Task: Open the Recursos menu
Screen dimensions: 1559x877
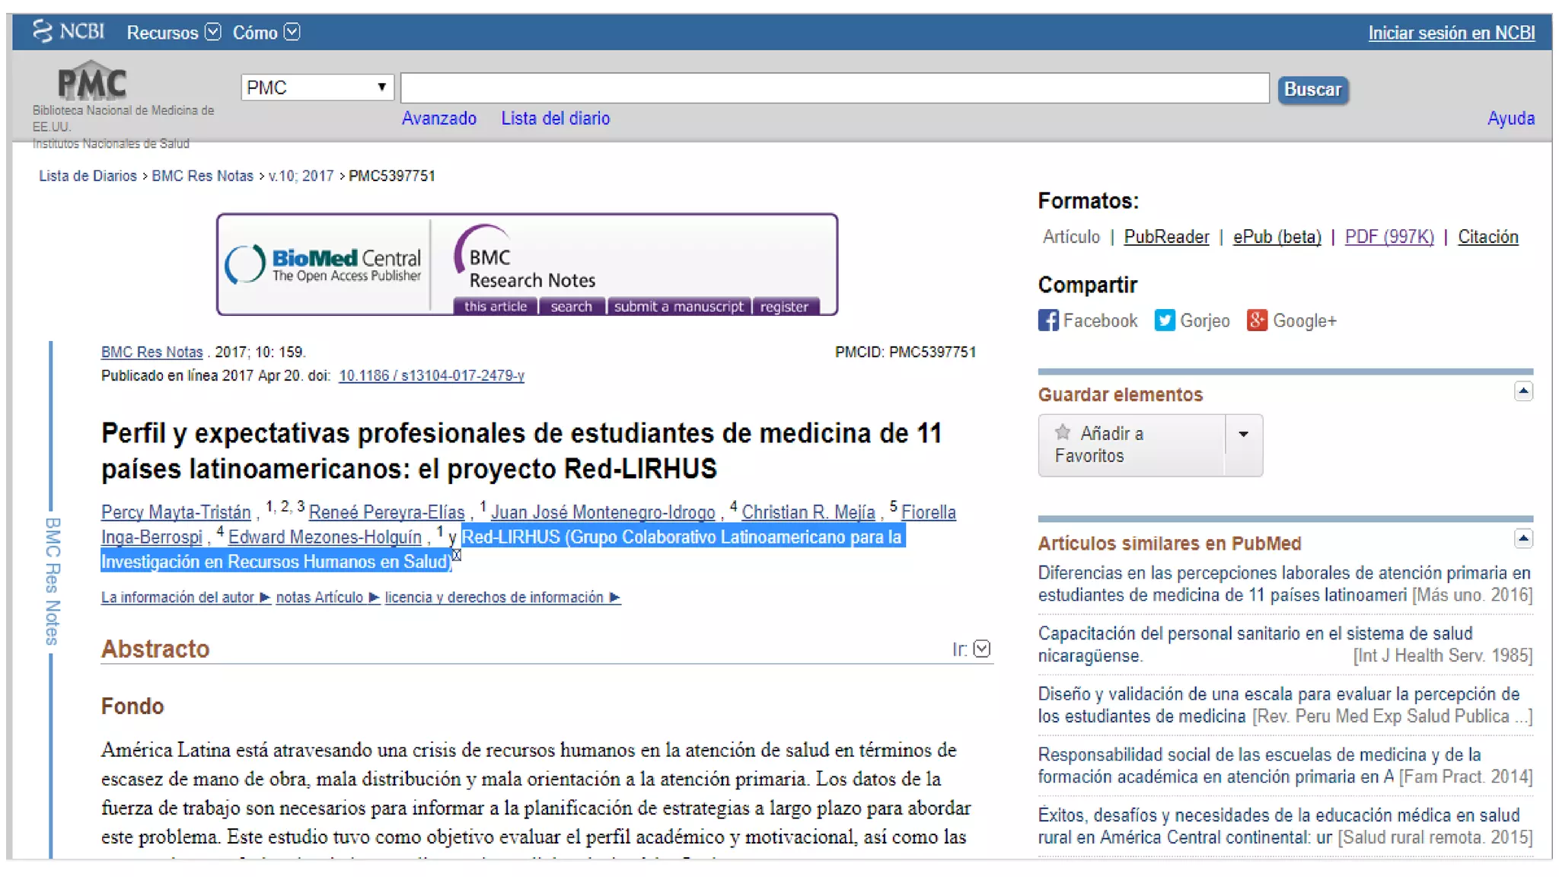Action: pos(173,33)
